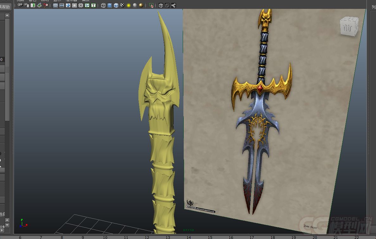Click the Field Chart icon
Image resolution: width=376 pixels, height=239 pixels.
pos(81,5)
